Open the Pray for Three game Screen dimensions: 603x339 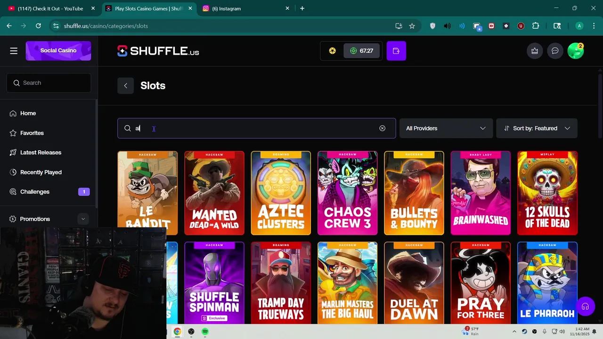[x=481, y=282]
